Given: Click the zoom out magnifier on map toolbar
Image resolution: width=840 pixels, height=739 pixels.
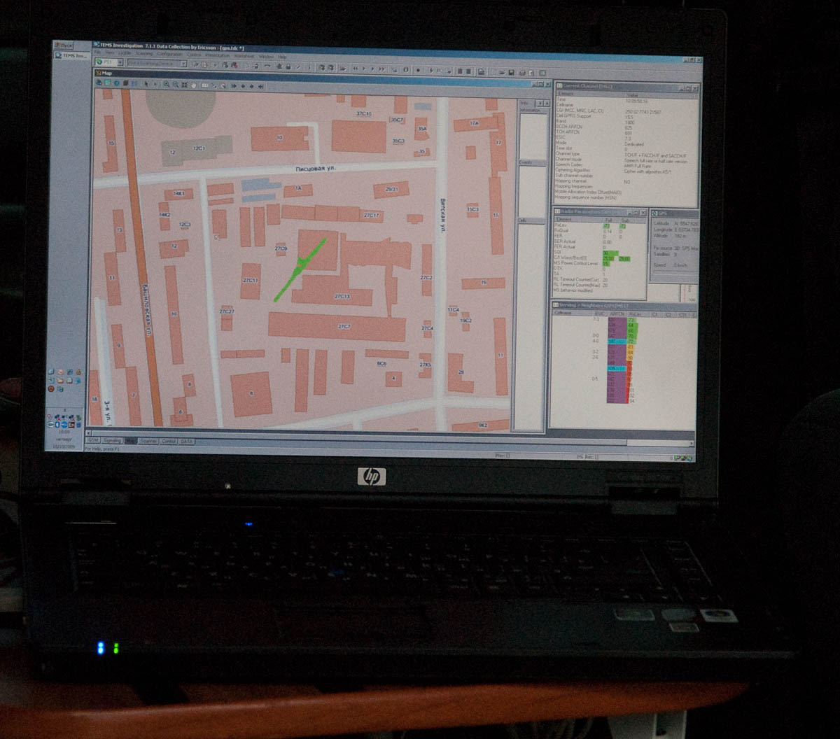Looking at the screenshot, I should click(x=175, y=85).
